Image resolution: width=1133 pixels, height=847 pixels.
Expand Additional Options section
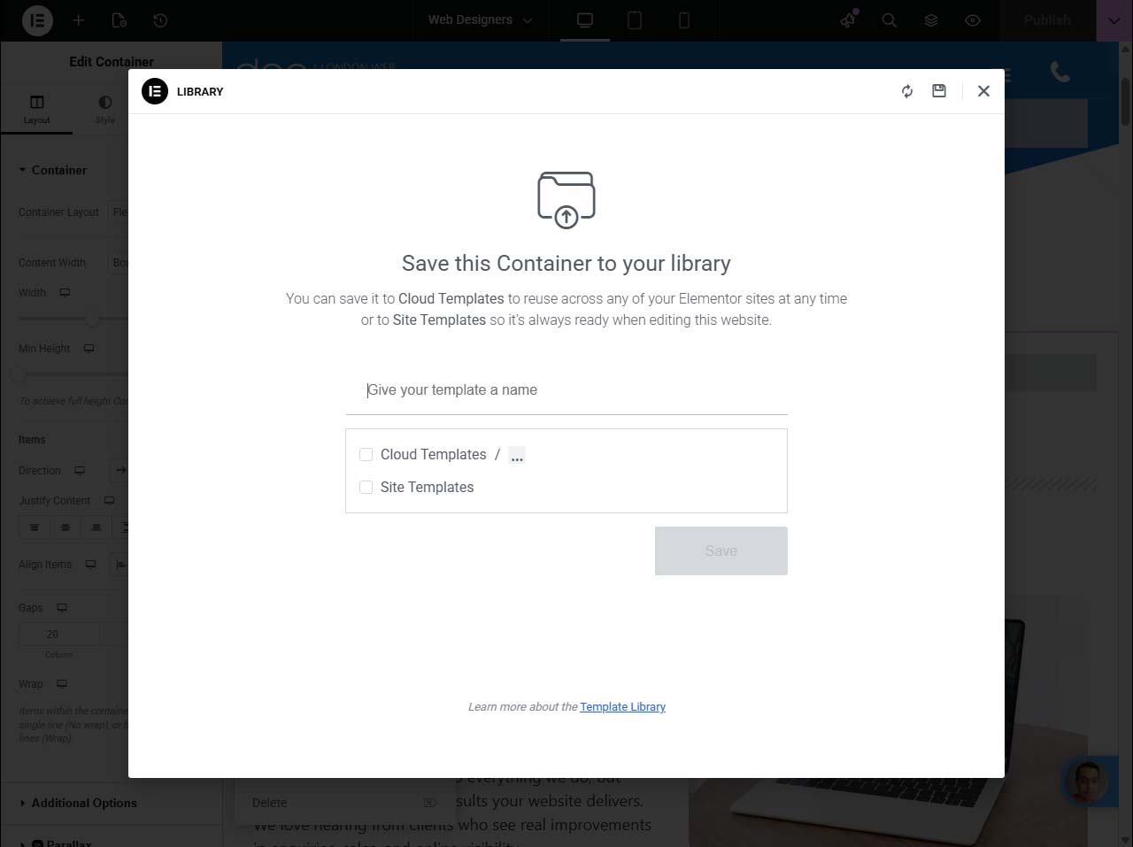84,803
